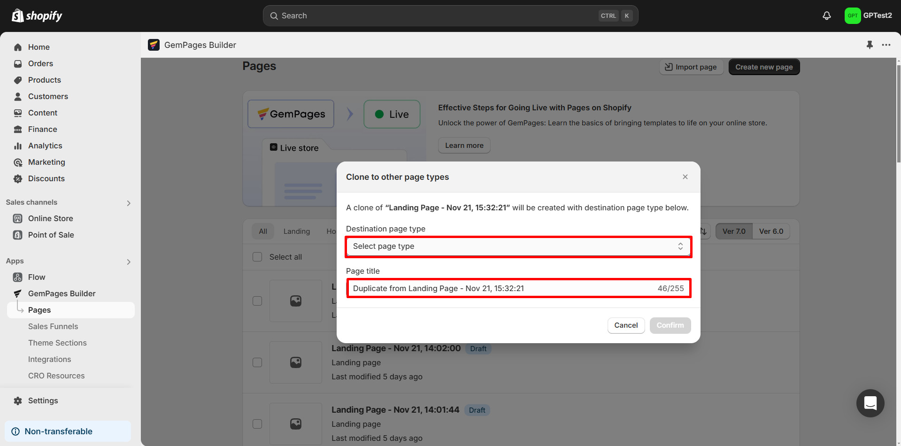The height and width of the screenshot is (446, 901).
Task: Open the Learn more link
Action: (464, 145)
